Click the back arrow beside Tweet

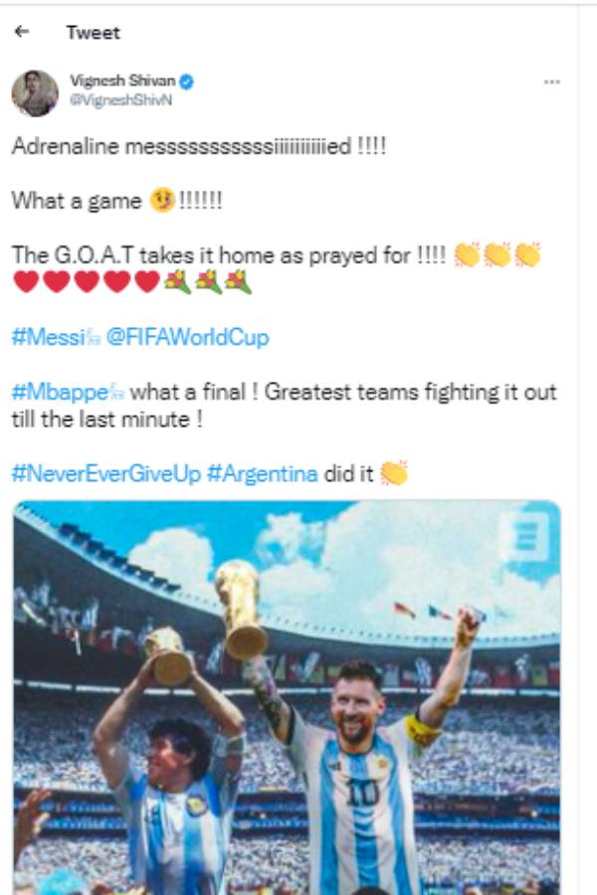(22, 32)
